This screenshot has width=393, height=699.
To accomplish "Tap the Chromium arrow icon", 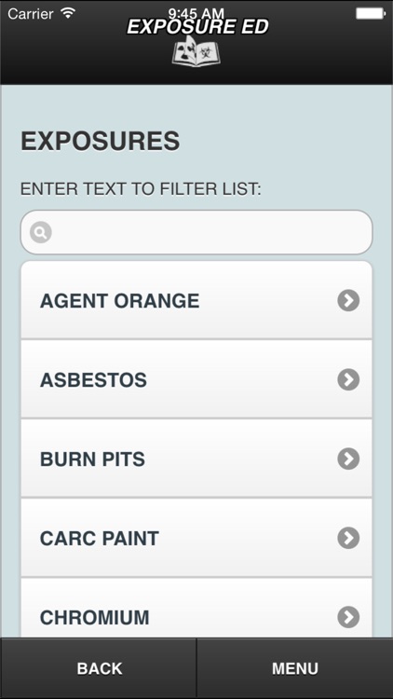I will pos(348,617).
